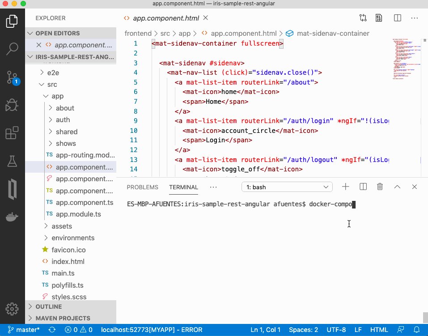Image resolution: width=428 pixels, height=336 pixels.
Task: Open the Extensions view icon
Action: click(x=12, y=133)
